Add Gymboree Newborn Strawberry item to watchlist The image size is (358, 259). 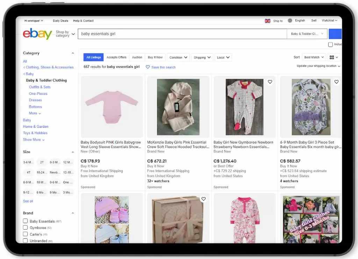pyautogui.click(x=270, y=82)
